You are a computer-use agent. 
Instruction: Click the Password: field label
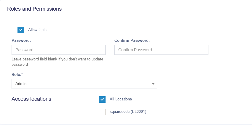tap(21, 40)
